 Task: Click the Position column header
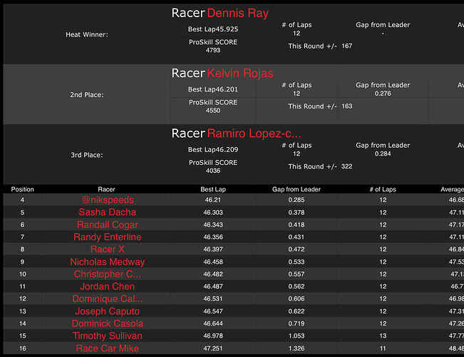coord(22,189)
